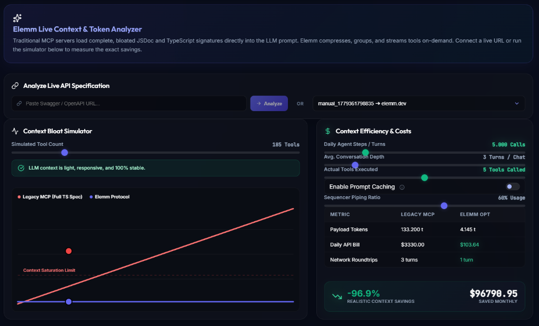
Task: Click the Network Roundtrips row label
Action: pos(354,260)
